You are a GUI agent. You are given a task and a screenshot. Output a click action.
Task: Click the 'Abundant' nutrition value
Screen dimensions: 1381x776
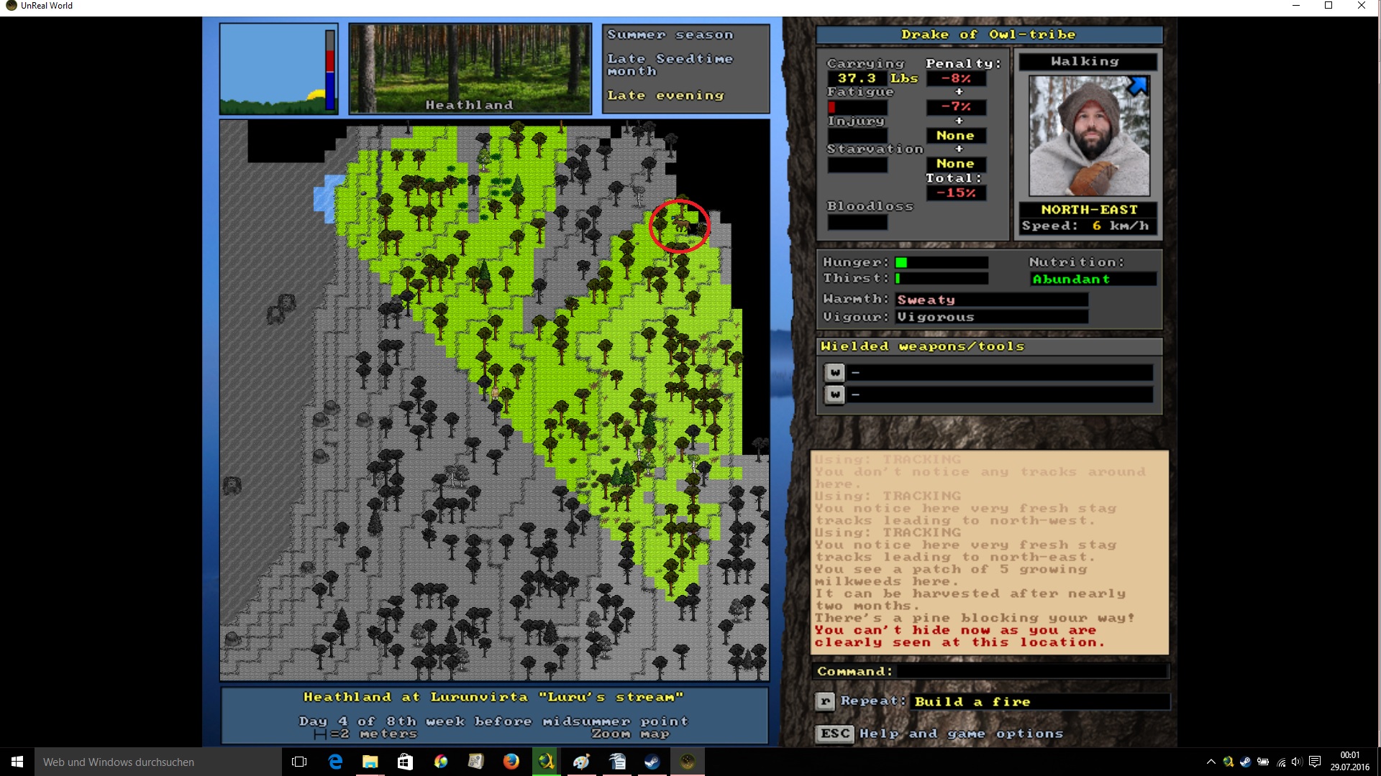[x=1092, y=279]
